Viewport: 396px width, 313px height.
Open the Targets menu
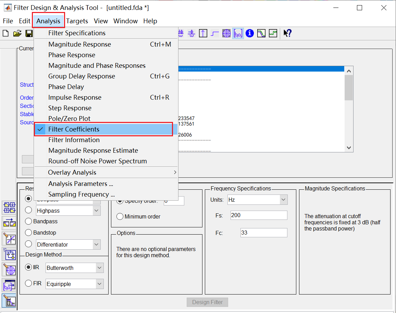[x=77, y=21]
